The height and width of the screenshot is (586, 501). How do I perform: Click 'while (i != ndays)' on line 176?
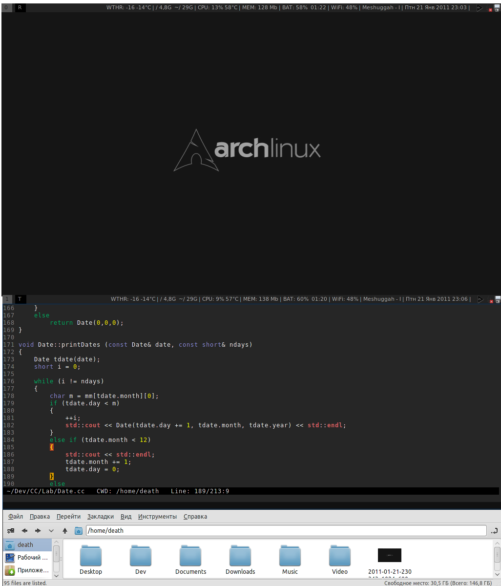tap(69, 381)
